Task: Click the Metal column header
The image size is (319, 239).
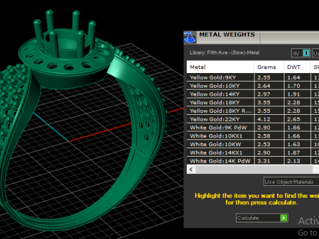Action: pyautogui.click(x=220, y=67)
